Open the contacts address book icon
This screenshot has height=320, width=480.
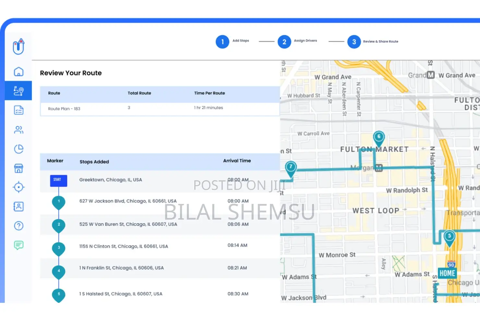point(18,207)
